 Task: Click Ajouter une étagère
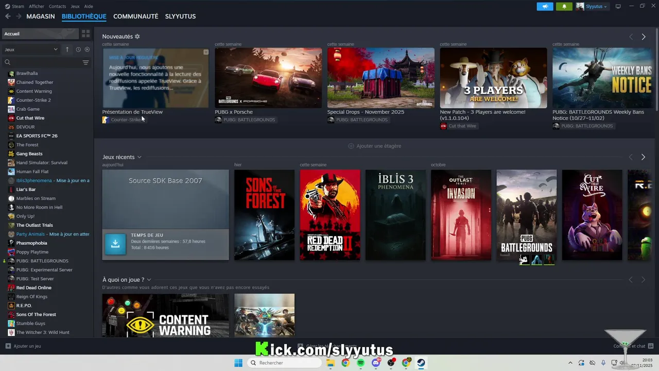[375, 146]
